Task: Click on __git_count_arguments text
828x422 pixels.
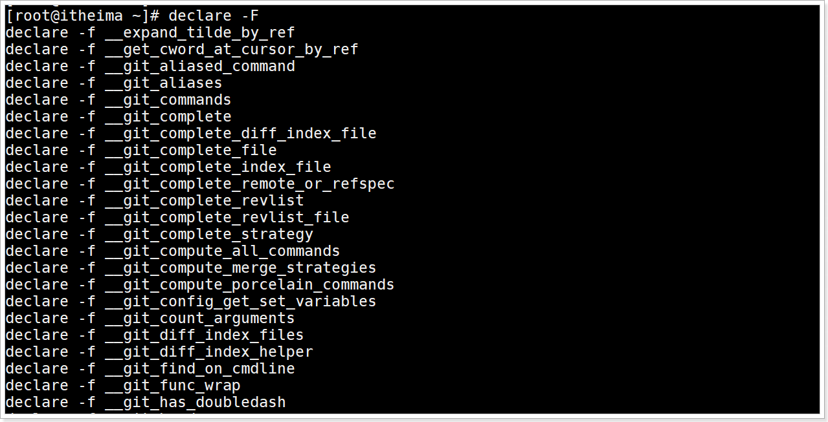Action: [199, 318]
